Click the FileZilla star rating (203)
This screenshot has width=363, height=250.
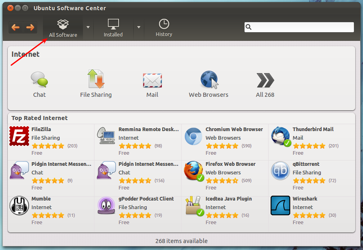tap(48, 146)
